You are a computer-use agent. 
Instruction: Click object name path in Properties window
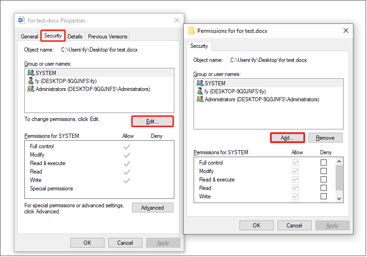click(99, 50)
